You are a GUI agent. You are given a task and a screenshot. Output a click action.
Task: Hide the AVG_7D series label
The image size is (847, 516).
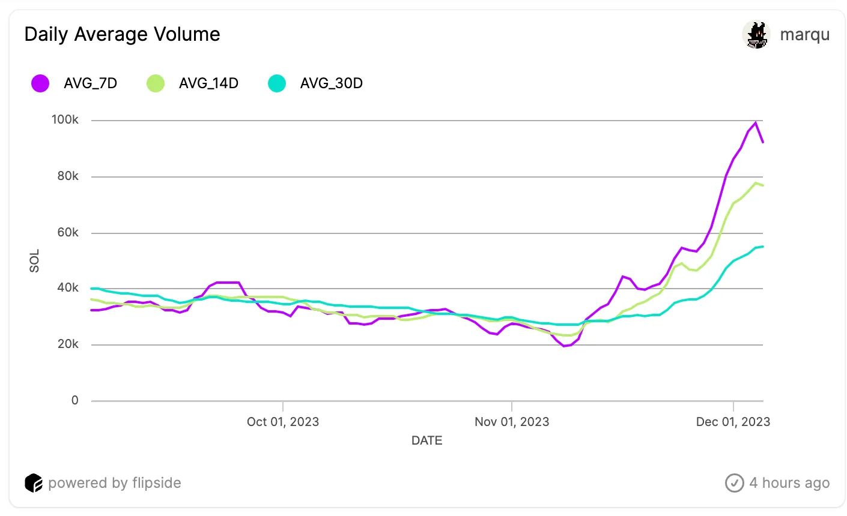click(91, 83)
